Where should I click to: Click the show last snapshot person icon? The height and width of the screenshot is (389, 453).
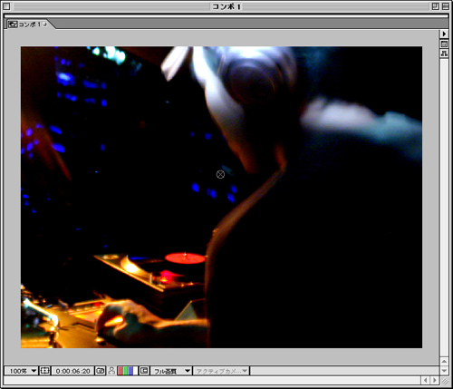tap(111, 371)
